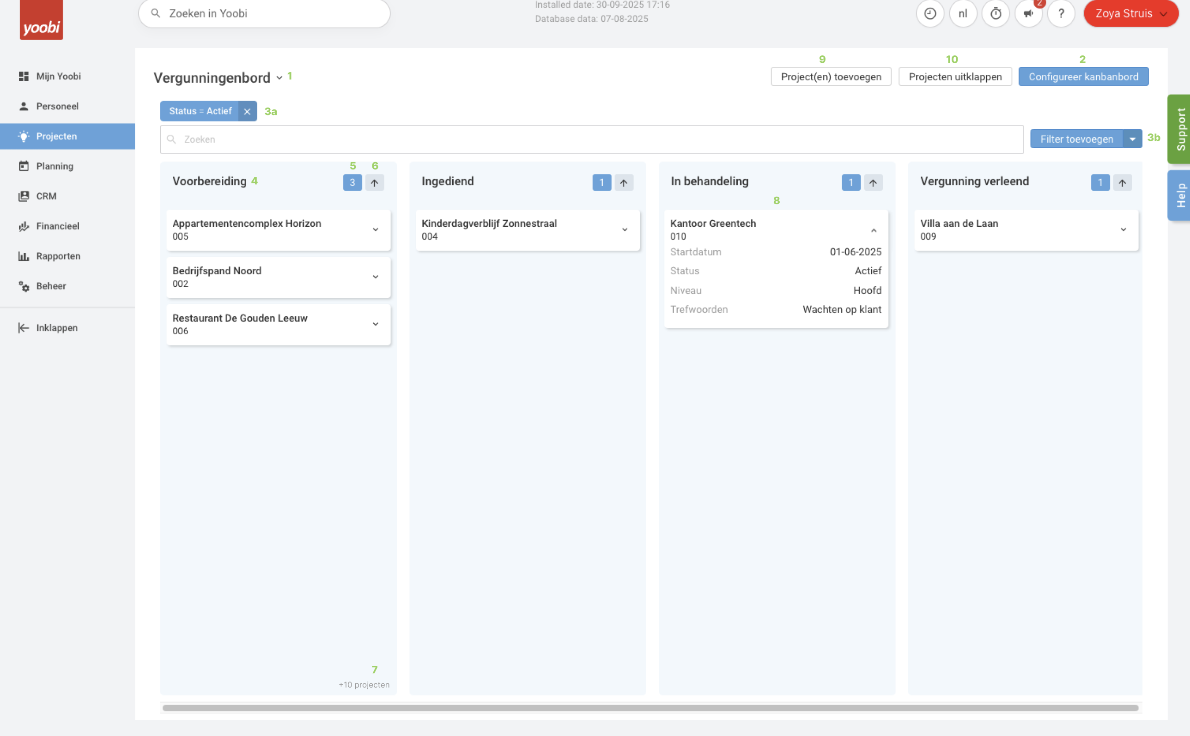Screen dimensions: 1190x736
Task: Click the arrow icon in Ingediend column
Action: pos(623,182)
